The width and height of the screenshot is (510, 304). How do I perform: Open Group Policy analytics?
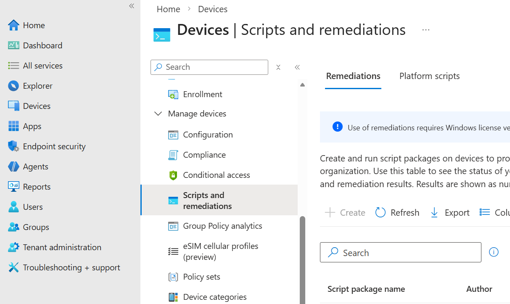(222, 226)
